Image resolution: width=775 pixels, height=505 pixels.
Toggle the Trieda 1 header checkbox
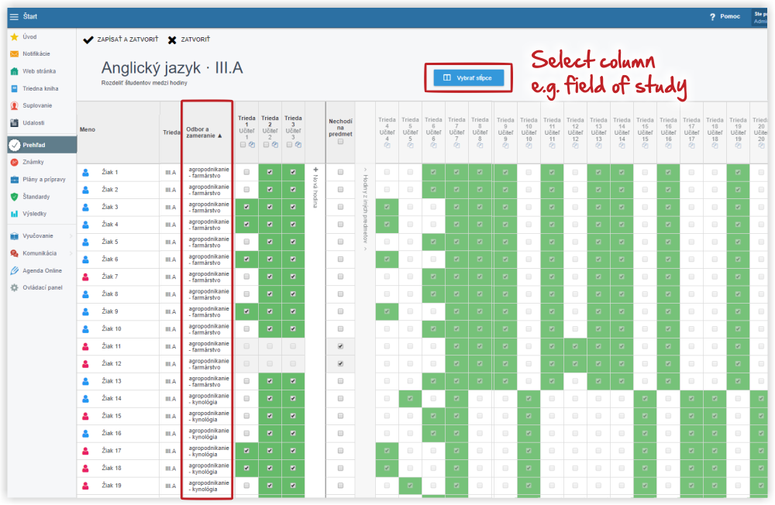point(243,145)
